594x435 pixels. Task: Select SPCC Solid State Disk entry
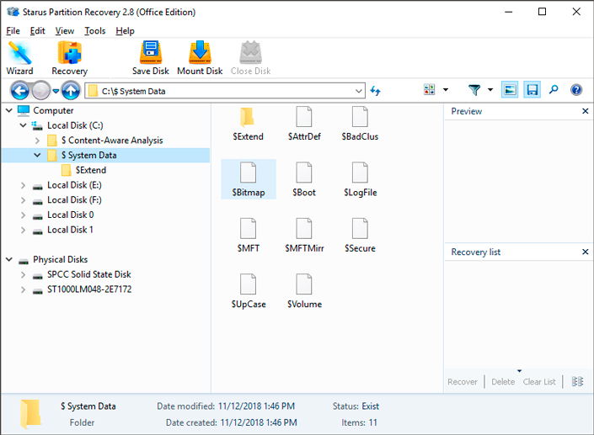click(89, 274)
